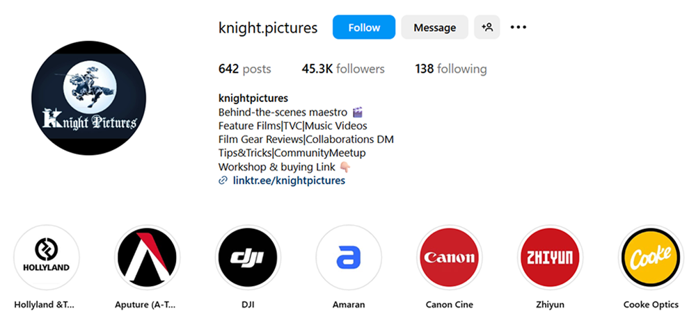Open the Amaran story highlight
The image size is (696, 325).
[x=349, y=257]
